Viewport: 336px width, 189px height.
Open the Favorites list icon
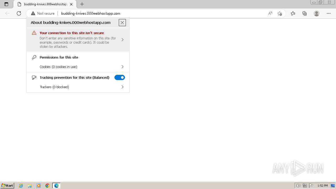click(x=293, y=13)
